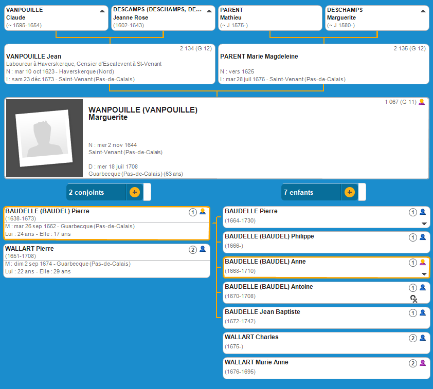Click the blue person icon for WALLART Charles
Screen dimensions: 433x389
(423, 338)
